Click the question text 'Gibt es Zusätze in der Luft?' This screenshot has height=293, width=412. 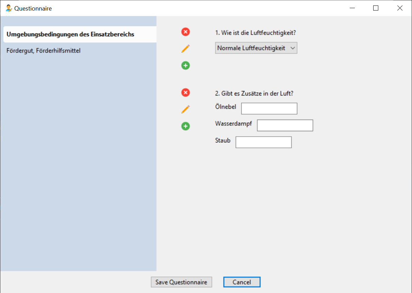click(x=257, y=93)
